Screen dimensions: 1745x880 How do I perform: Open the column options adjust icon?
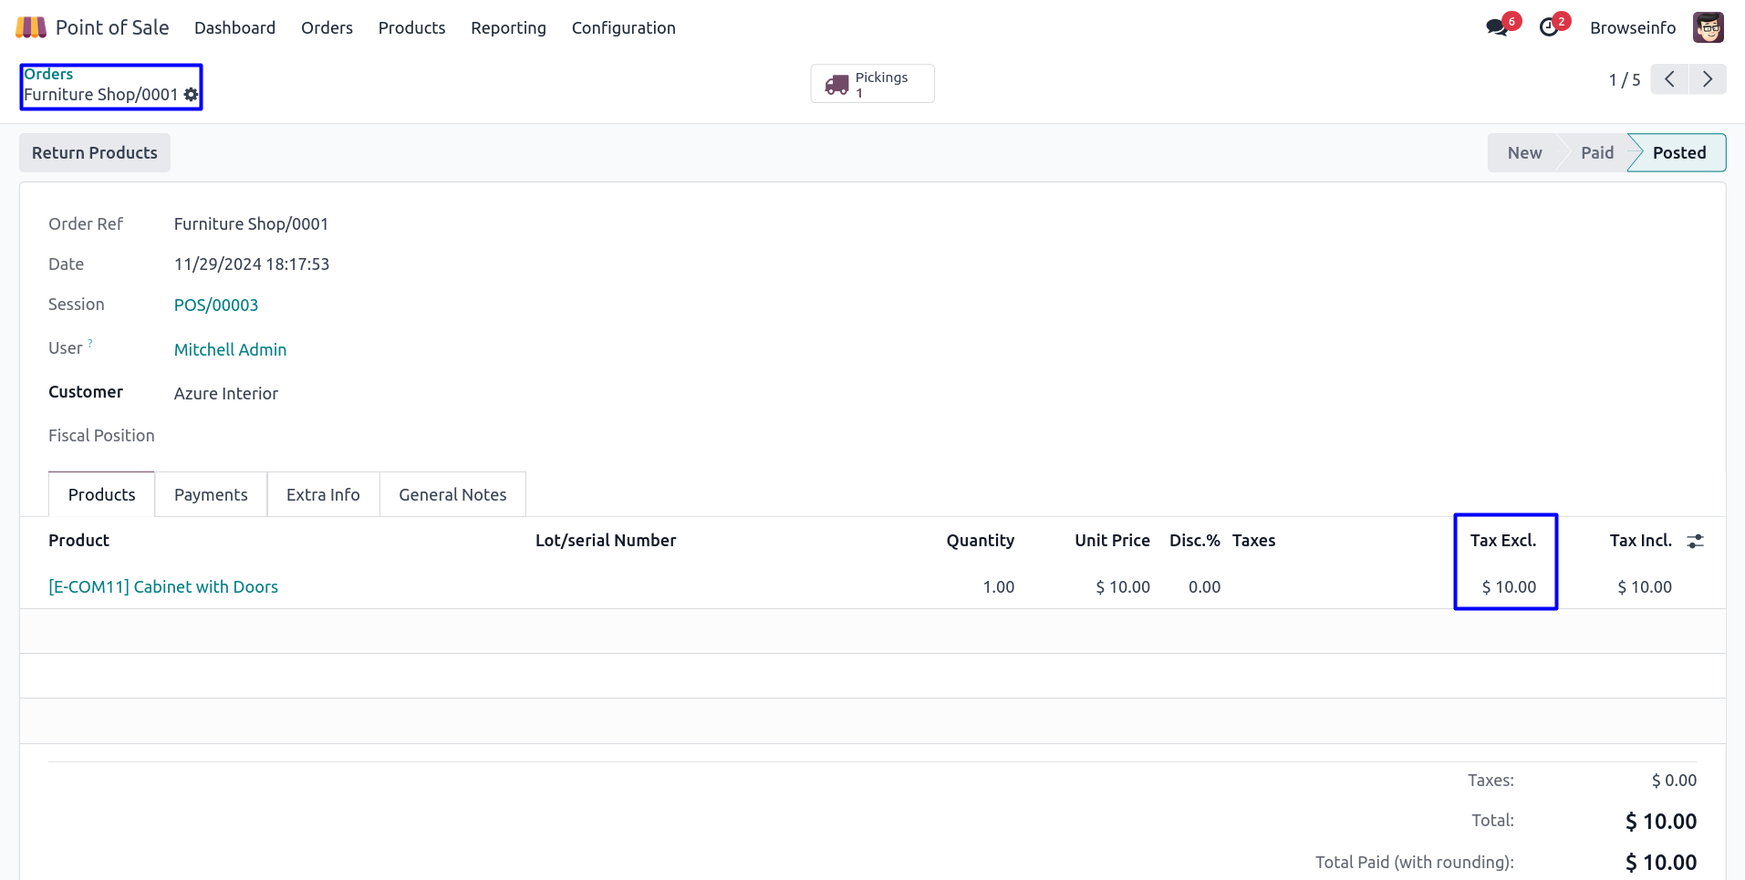click(x=1695, y=541)
